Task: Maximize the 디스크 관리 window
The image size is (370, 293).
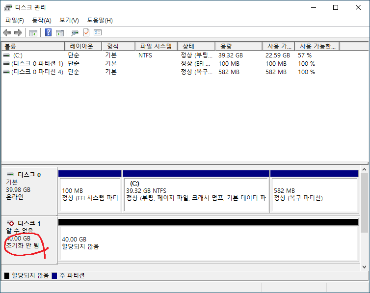Action: pos(336,7)
